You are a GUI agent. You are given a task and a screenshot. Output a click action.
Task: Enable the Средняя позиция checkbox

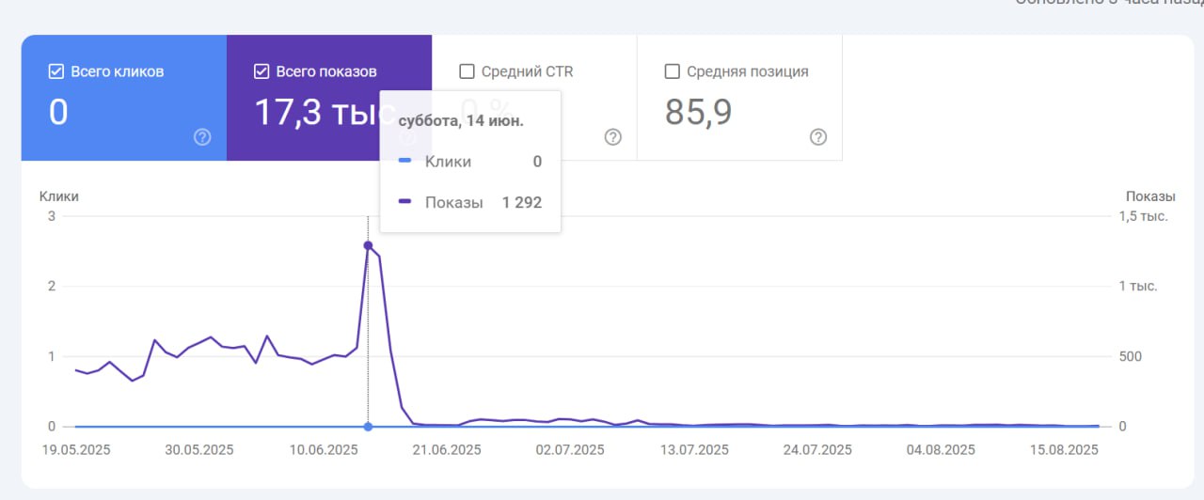pyautogui.click(x=673, y=71)
